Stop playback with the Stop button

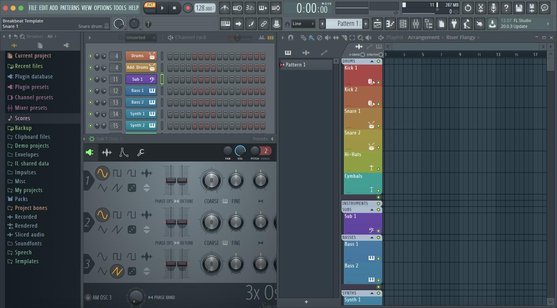pyautogui.click(x=174, y=8)
